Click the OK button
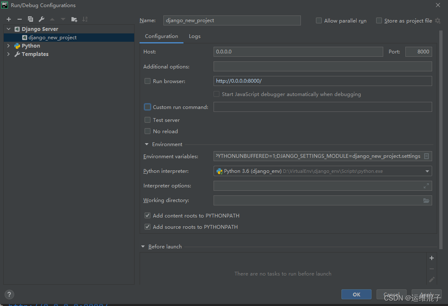 pos(356,294)
